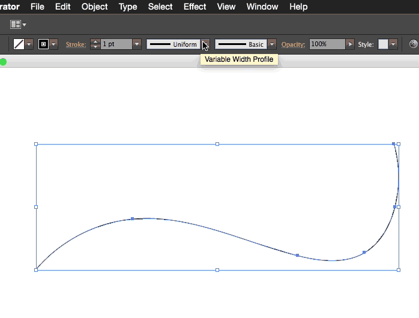Open the Edit menu

point(62,7)
